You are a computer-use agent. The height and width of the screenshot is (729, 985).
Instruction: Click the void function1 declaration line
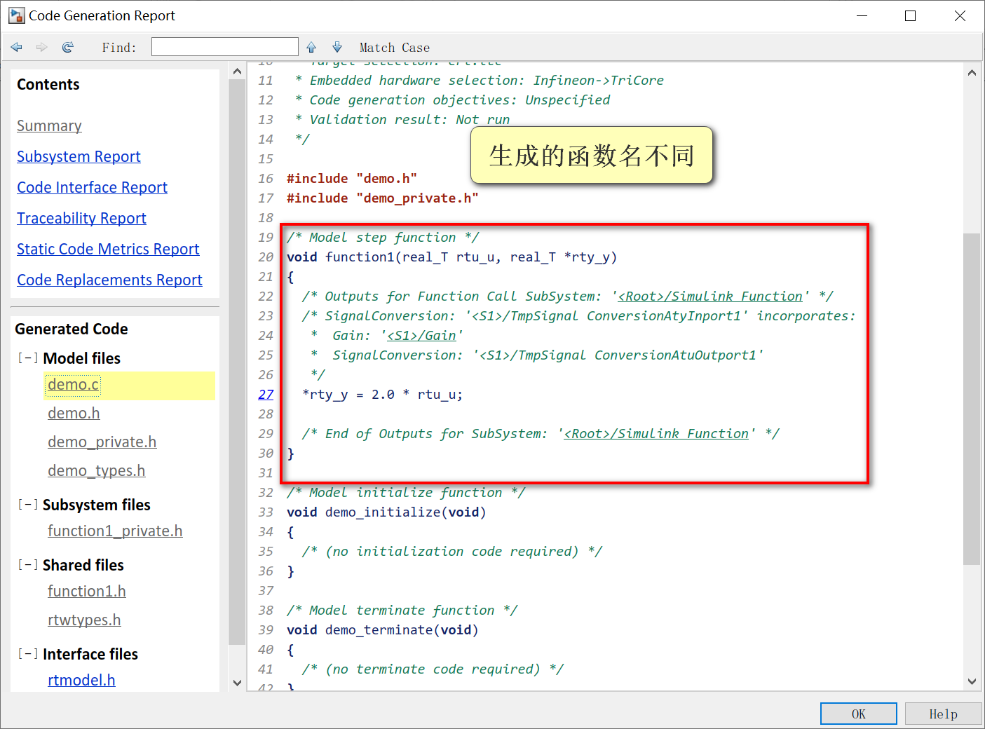coord(451,257)
